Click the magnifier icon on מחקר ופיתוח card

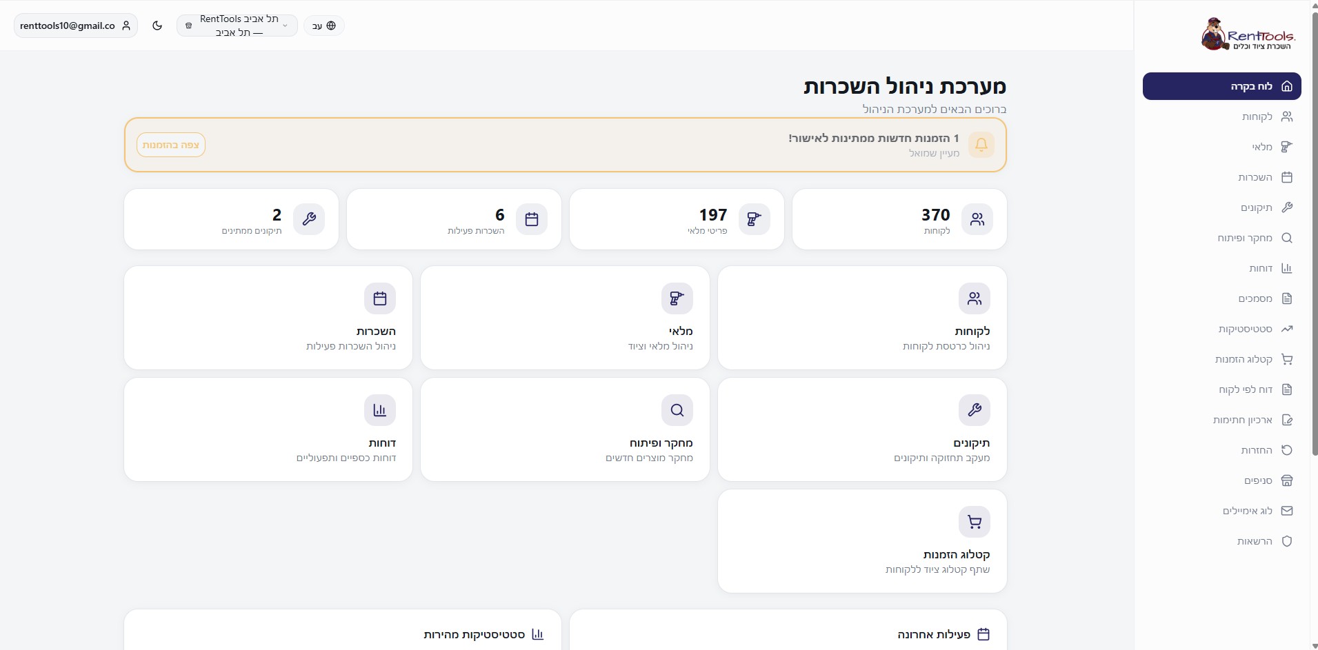677,409
